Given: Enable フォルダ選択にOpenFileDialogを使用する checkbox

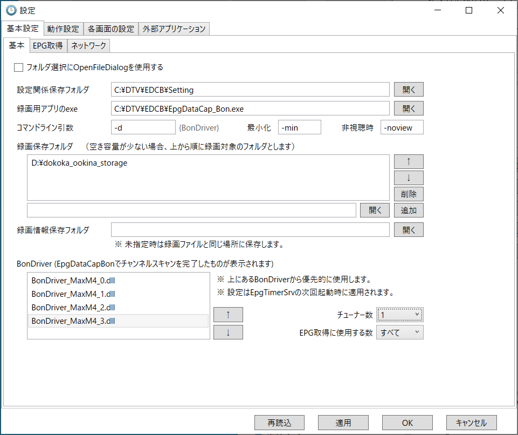Looking at the screenshot, I should (18, 67).
